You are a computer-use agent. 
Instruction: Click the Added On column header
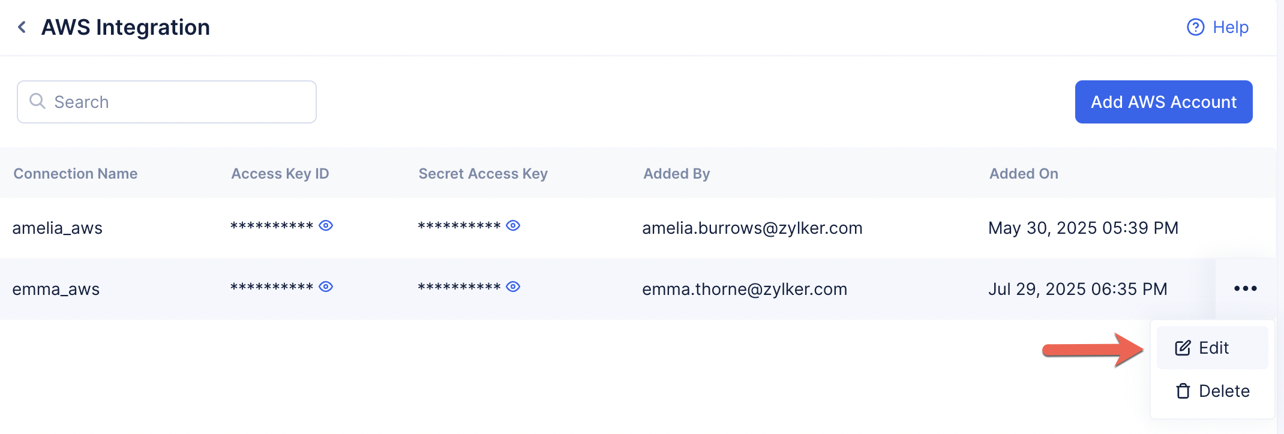[1024, 173]
